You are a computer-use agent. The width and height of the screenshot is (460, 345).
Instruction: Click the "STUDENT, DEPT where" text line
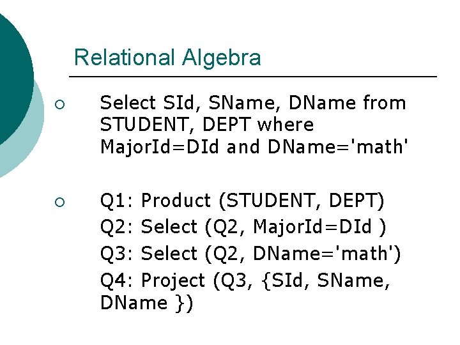click(x=207, y=125)
